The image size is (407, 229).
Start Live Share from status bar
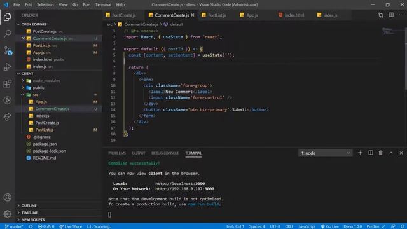(71, 226)
